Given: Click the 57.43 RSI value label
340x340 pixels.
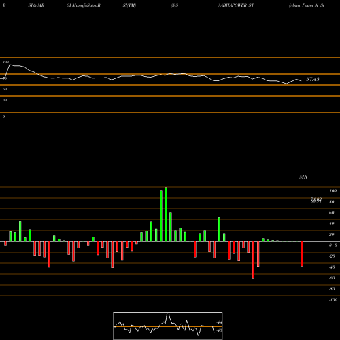Looking at the screenshot, I should click(x=313, y=79).
